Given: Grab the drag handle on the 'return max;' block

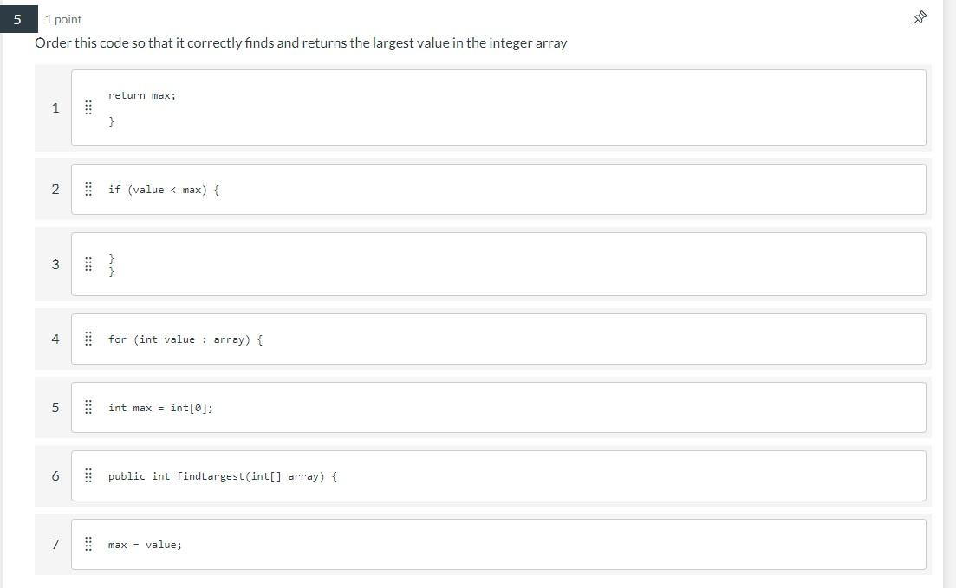Looking at the screenshot, I should pos(88,107).
